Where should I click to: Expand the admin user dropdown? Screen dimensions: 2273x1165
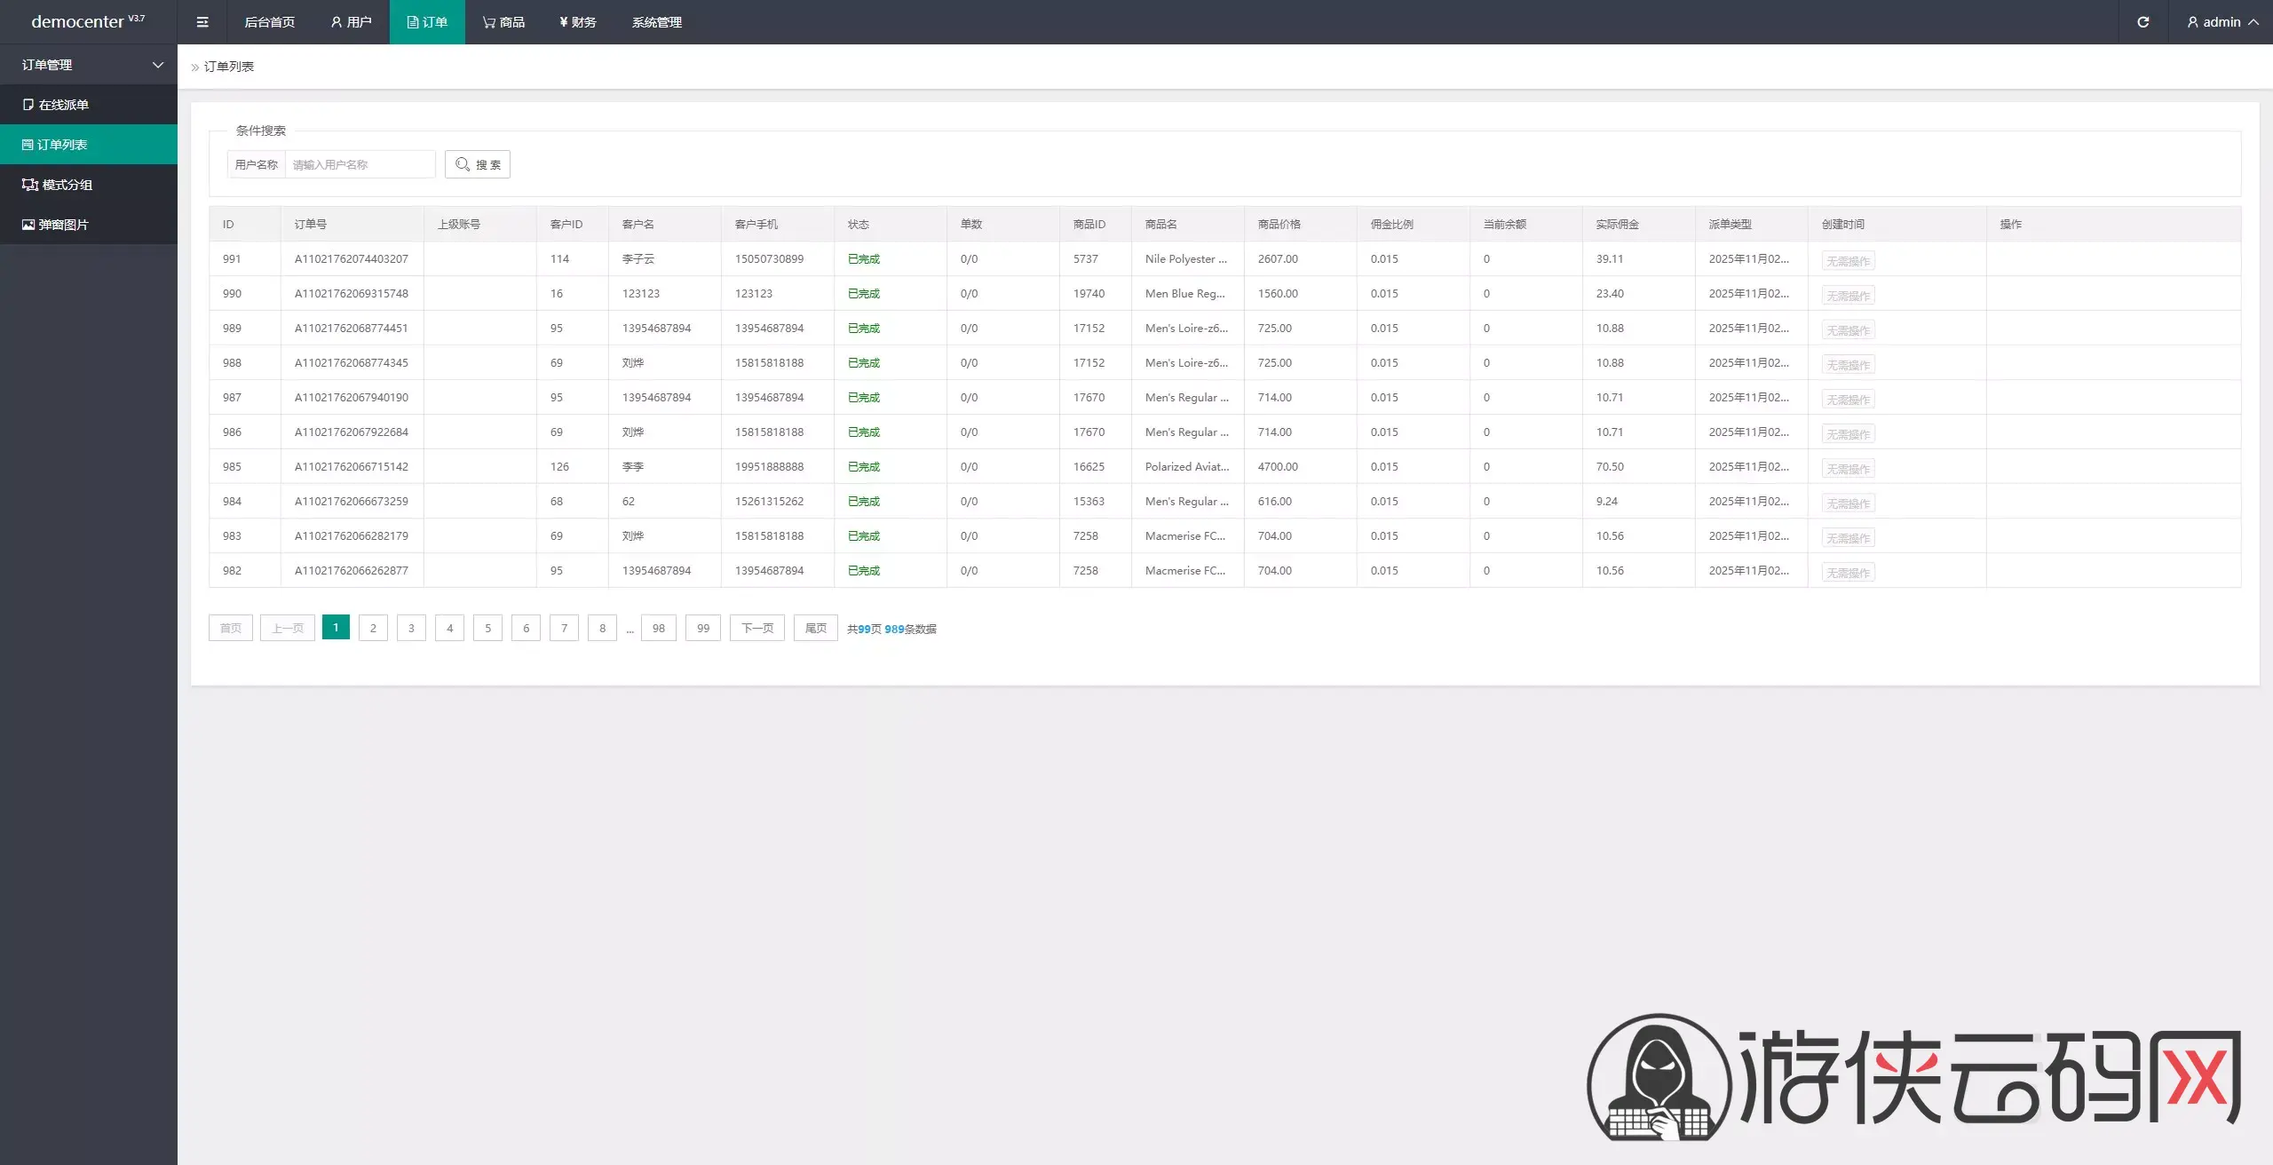(2222, 22)
